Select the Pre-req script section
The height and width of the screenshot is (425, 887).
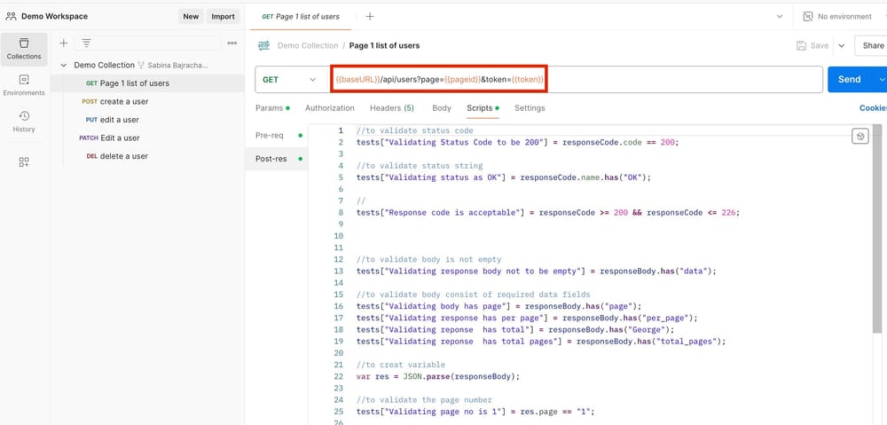279,136
